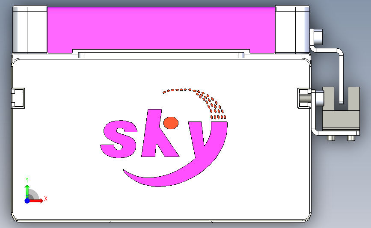This screenshot has height=228, width=371.
Task: Select the orange dotted arc above logo
Action: point(195,104)
